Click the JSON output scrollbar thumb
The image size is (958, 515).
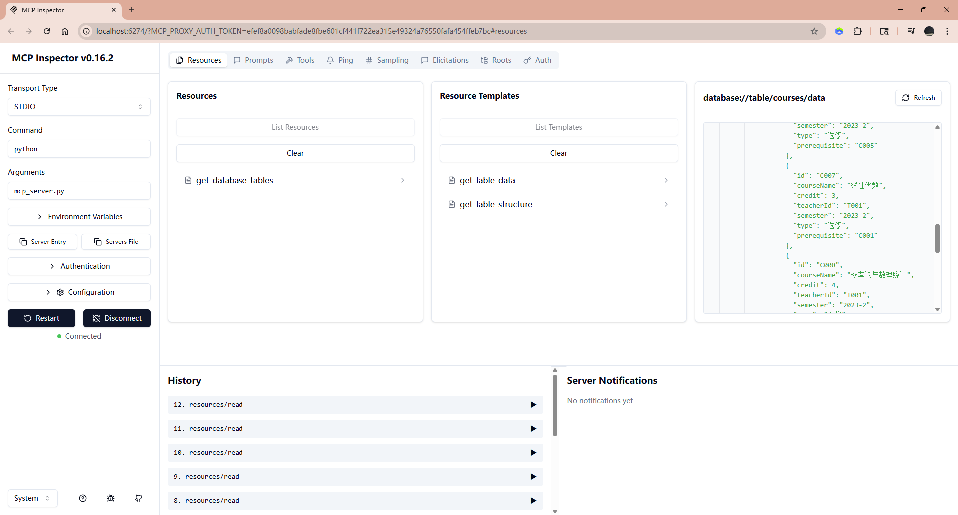click(x=937, y=238)
